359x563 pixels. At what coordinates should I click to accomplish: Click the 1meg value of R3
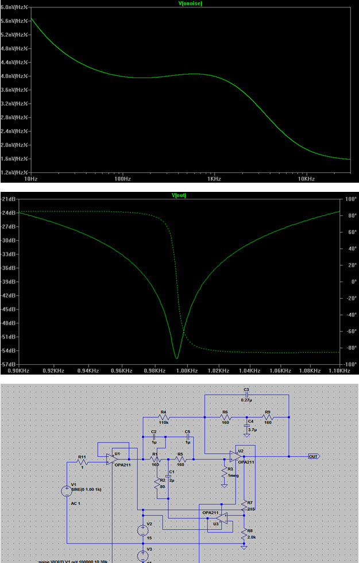pos(233,475)
